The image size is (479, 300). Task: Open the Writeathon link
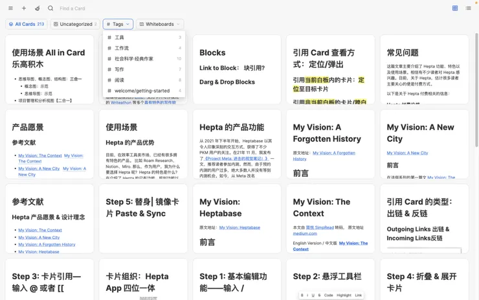coord(121,102)
